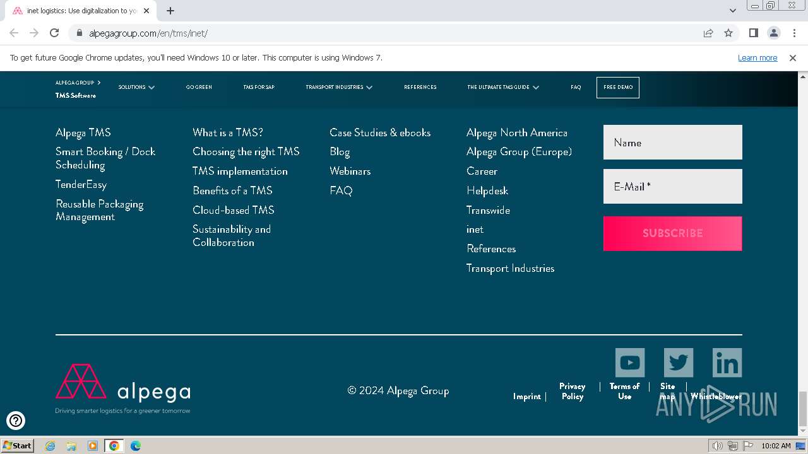Open the LinkedIn social icon
Screen dimensions: 808x454
pyautogui.click(x=727, y=363)
